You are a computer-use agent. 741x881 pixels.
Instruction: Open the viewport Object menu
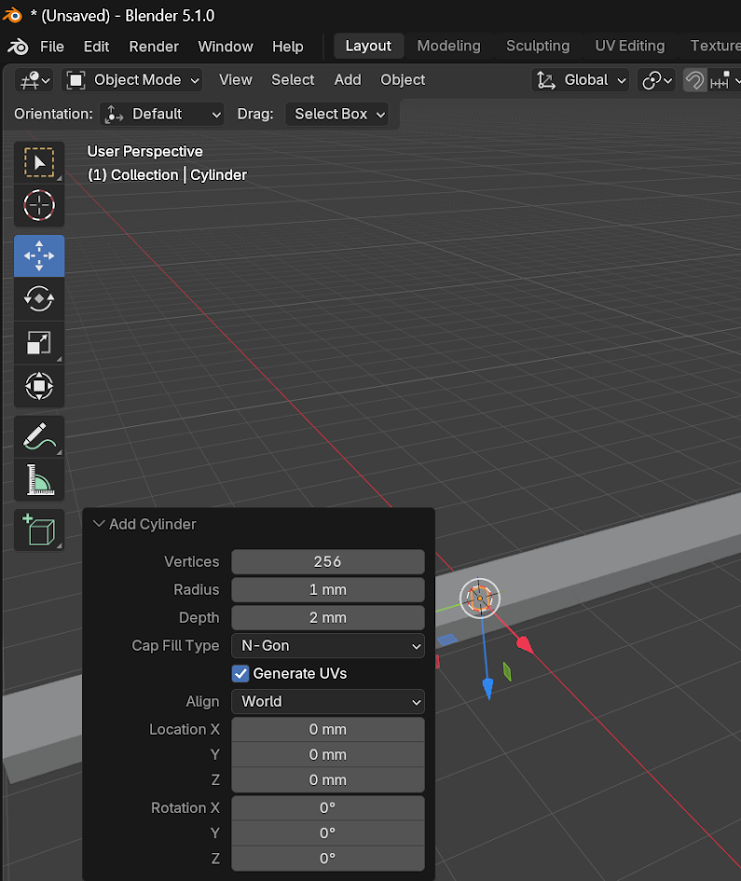403,80
